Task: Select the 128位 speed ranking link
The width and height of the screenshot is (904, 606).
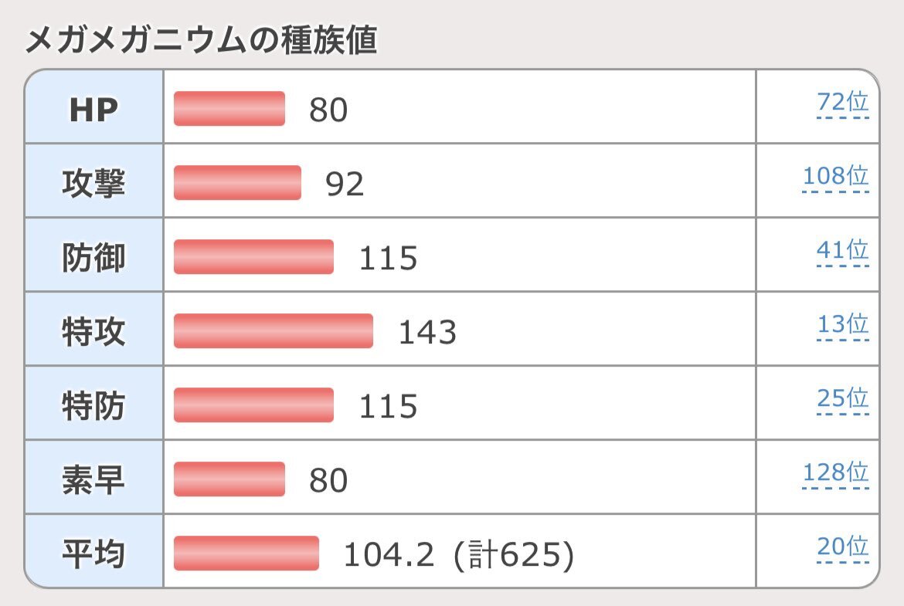Action: (835, 473)
